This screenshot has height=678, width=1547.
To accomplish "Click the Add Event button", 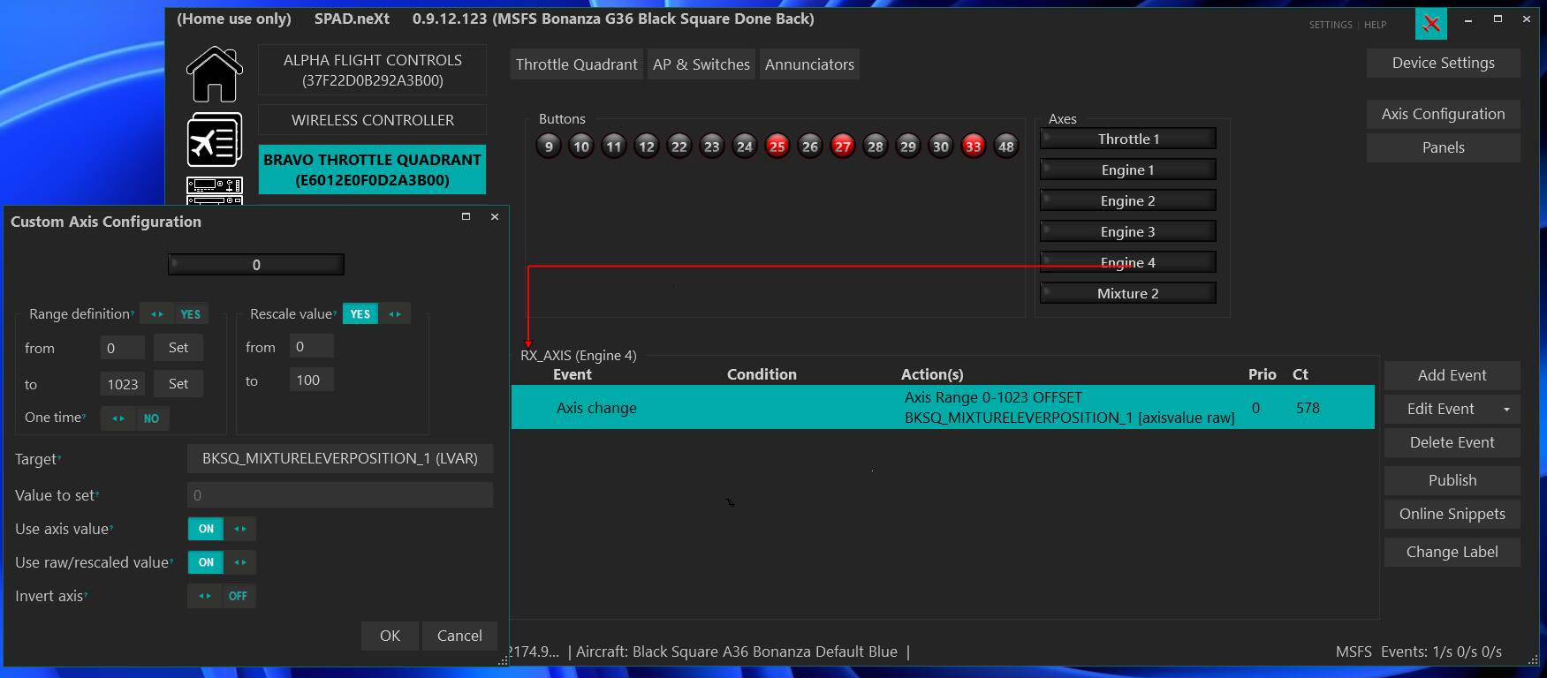I will [x=1452, y=375].
